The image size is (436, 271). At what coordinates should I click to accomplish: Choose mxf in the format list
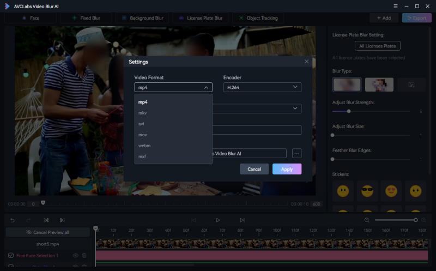(173, 156)
